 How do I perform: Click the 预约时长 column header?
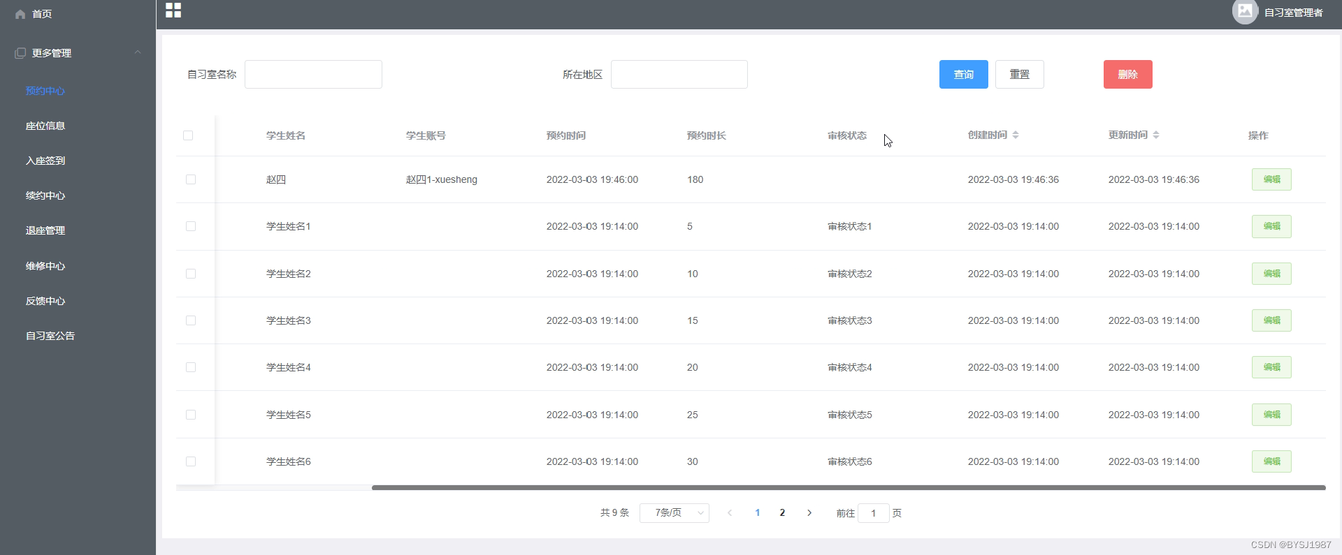[x=707, y=135]
